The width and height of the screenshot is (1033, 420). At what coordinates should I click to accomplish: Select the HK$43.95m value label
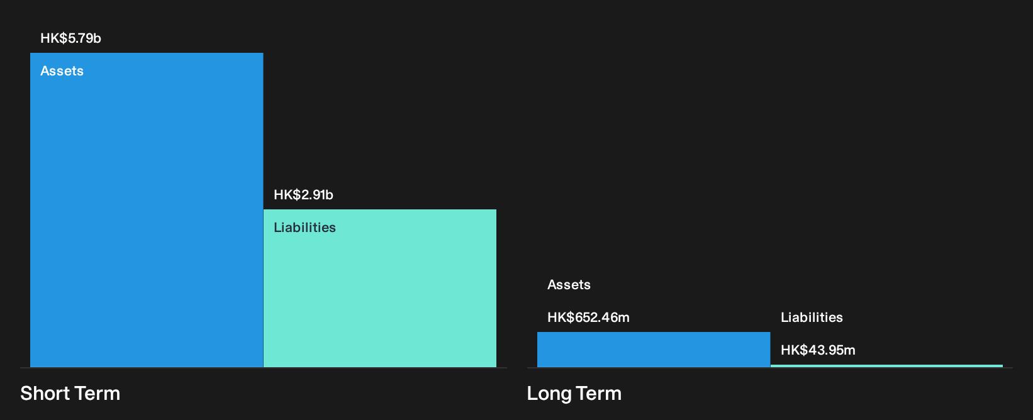coord(818,350)
